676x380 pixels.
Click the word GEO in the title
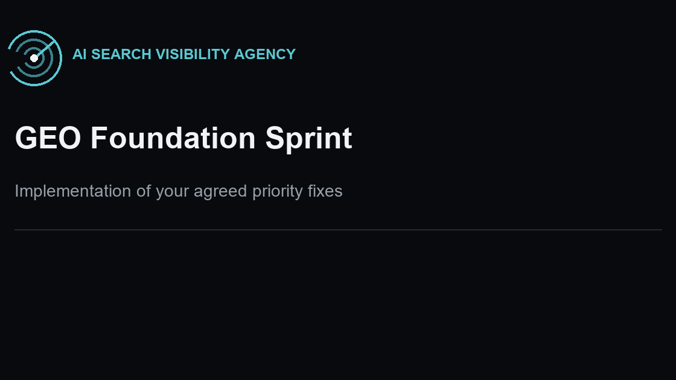point(48,138)
